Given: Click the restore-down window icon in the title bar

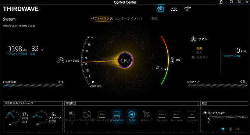Looking at the screenshot, I should [231, 2].
